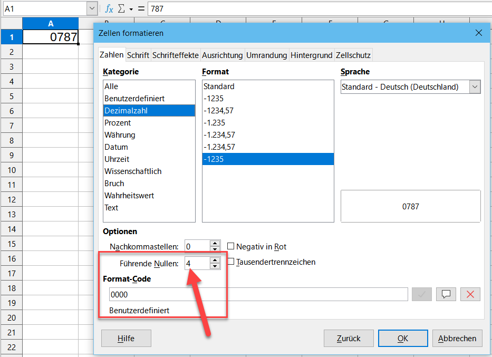Open the Sprache dropdown
492x357 pixels.
tap(474, 86)
